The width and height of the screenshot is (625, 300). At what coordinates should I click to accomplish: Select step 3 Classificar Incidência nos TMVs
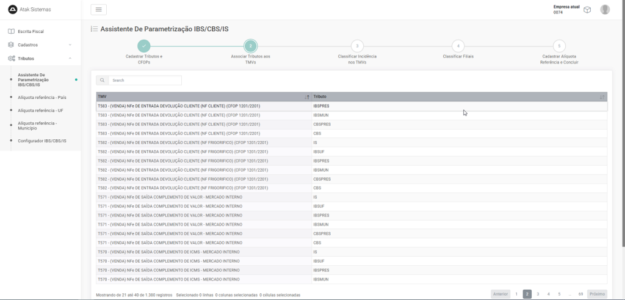click(x=357, y=46)
